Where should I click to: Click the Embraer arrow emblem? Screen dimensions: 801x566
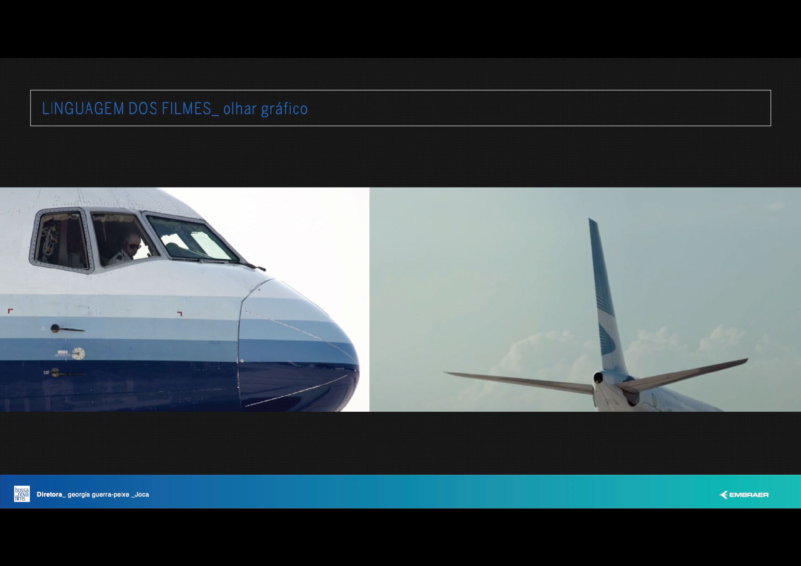click(723, 495)
